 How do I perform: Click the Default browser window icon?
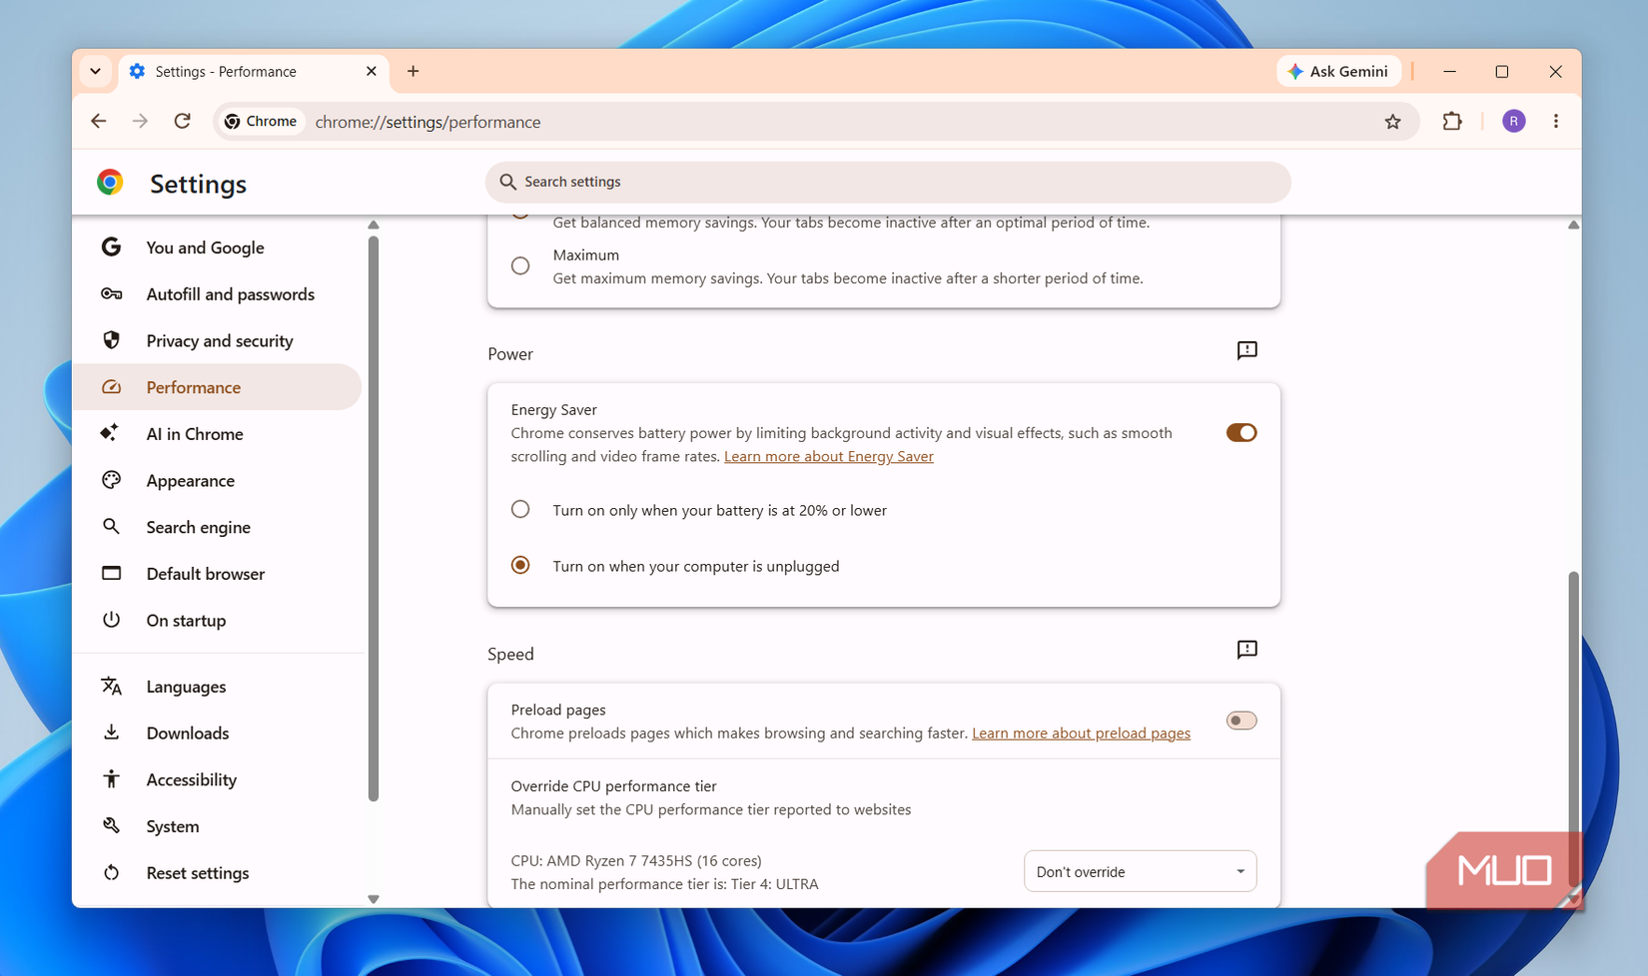[x=111, y=573]
